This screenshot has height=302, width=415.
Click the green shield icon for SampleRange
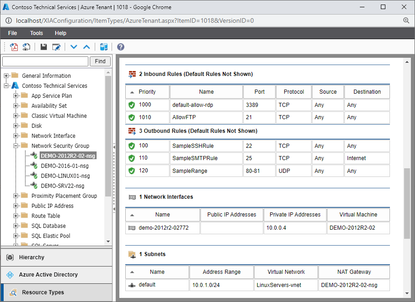[x=132, y=171]
